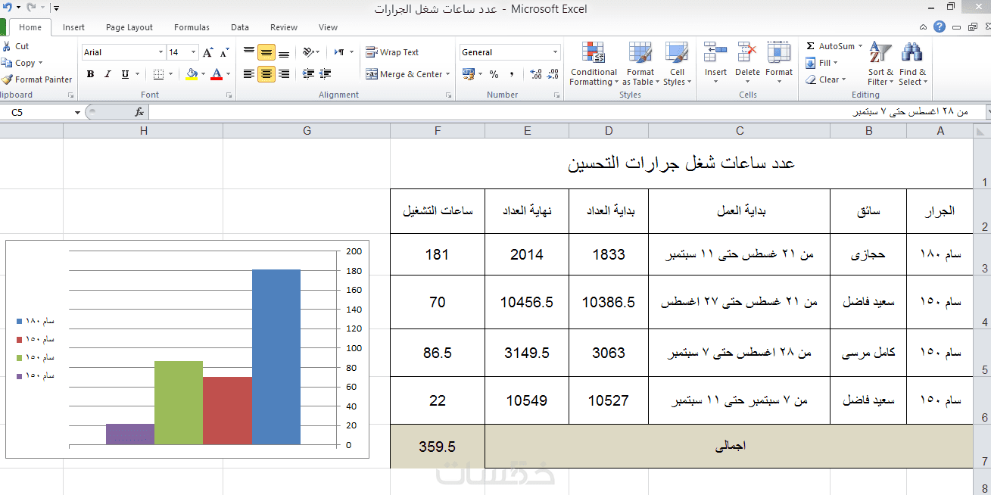Click the Orientation text rotate icon
Viewport: 991px width, 495px height.
(x=308, y=52)
